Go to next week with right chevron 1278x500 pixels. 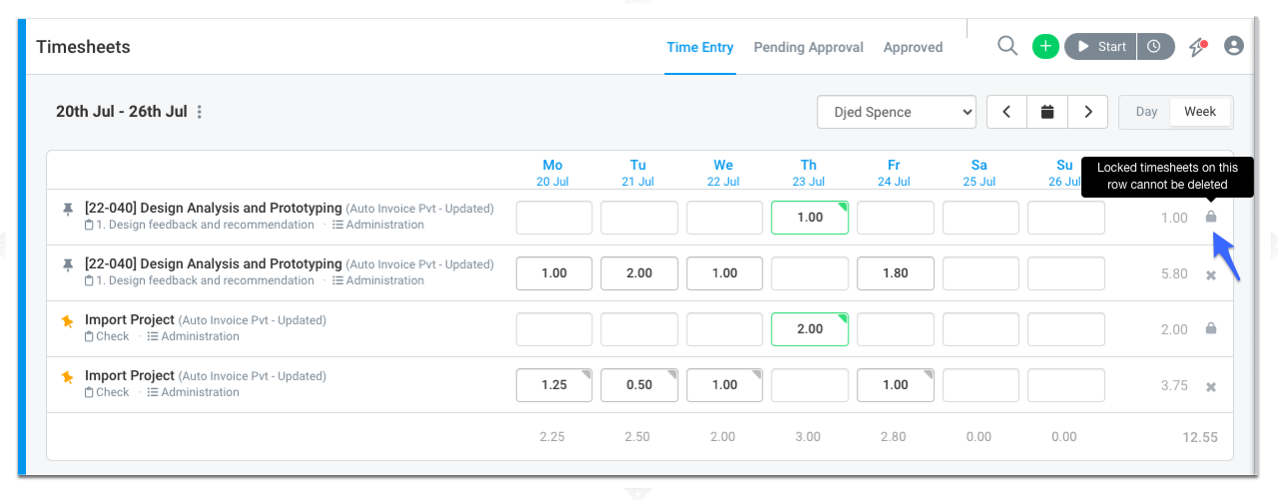pos(1088,112)
